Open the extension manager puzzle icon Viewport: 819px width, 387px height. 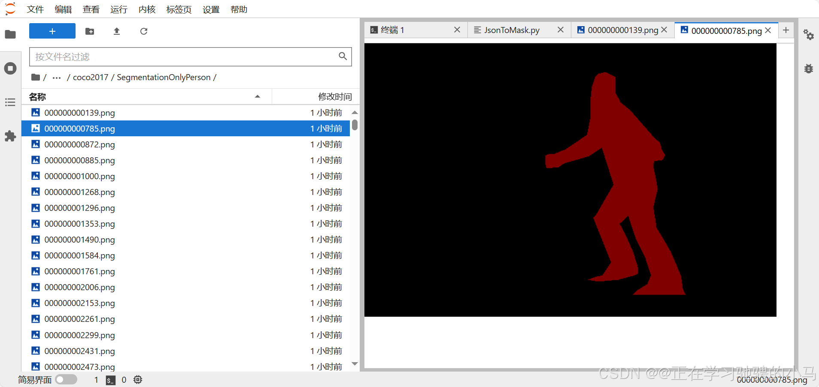tap(10, 136)
